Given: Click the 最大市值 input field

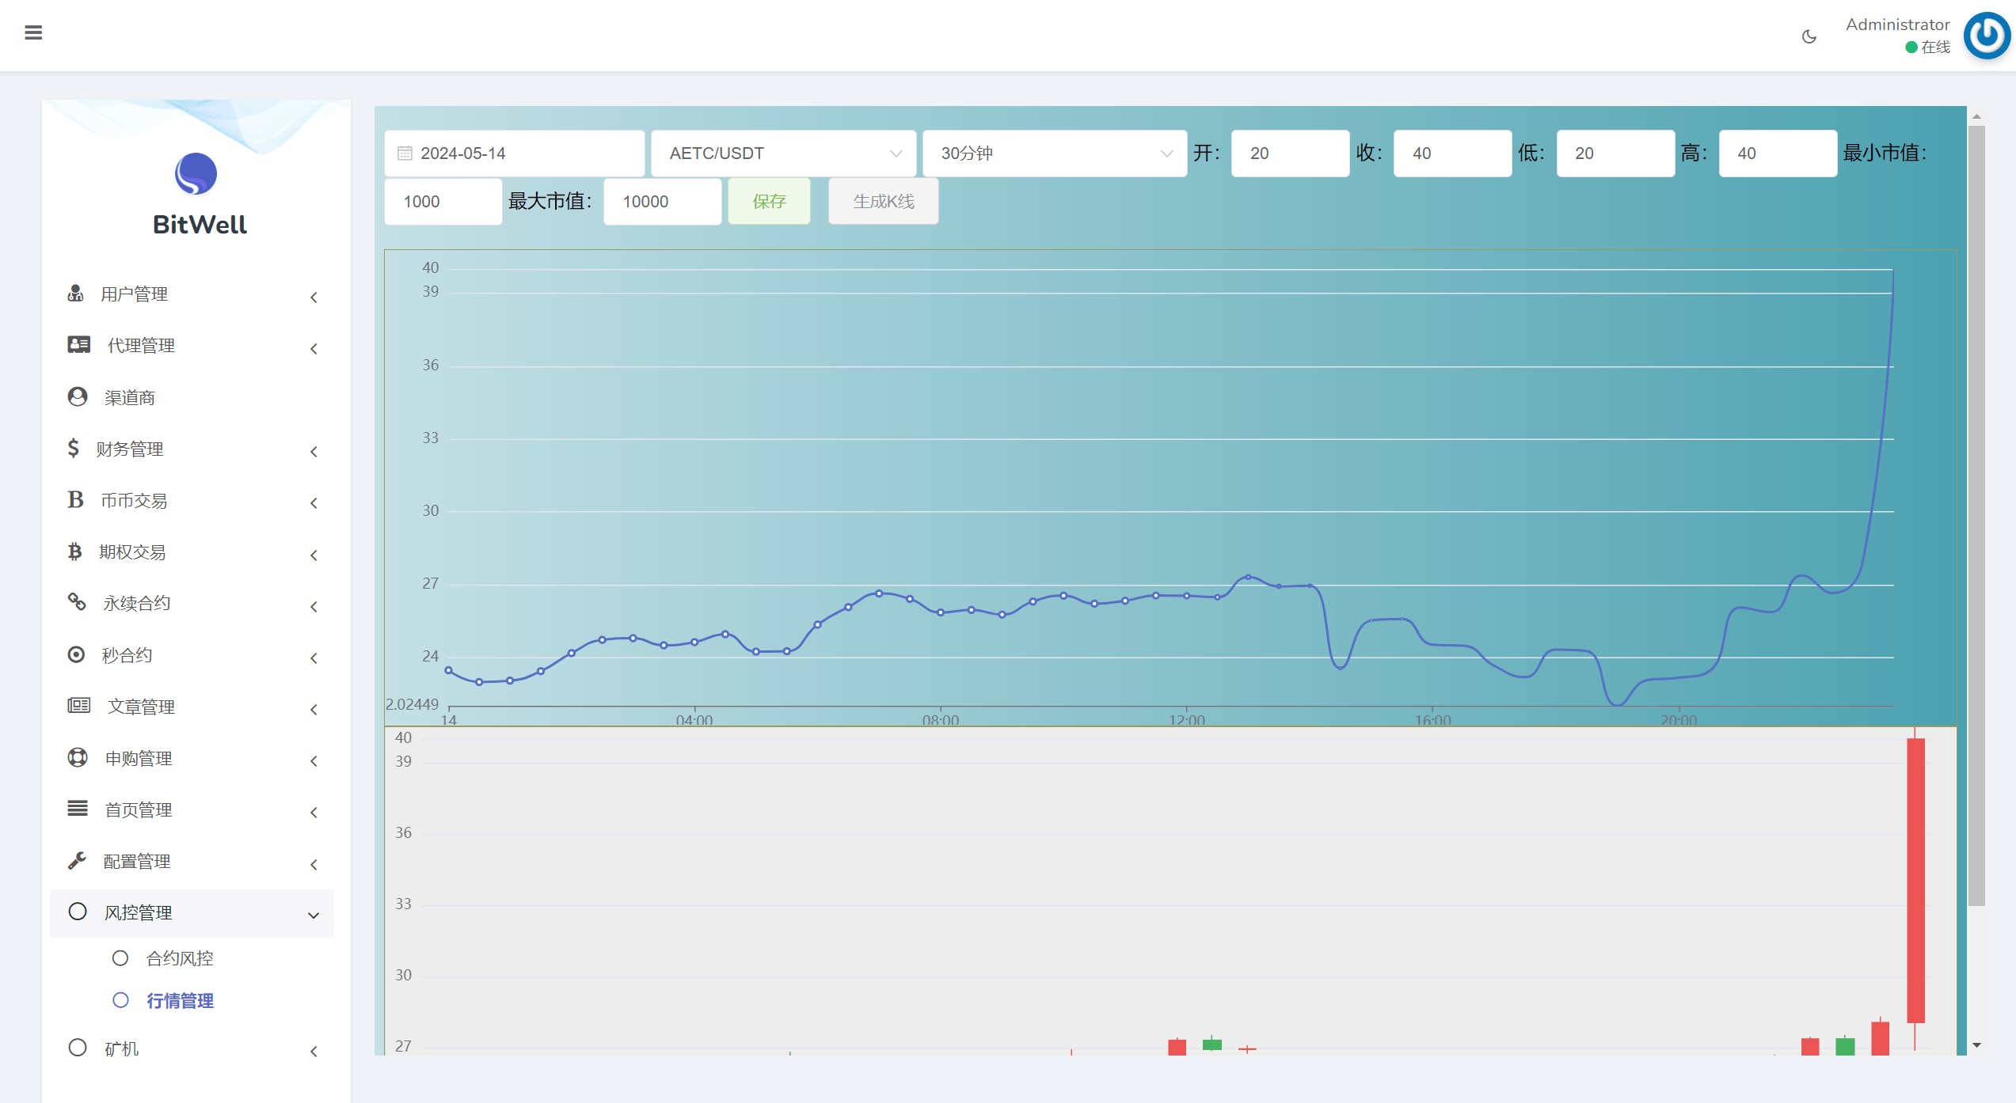Looking at the screenshot, I should [662, 201].
